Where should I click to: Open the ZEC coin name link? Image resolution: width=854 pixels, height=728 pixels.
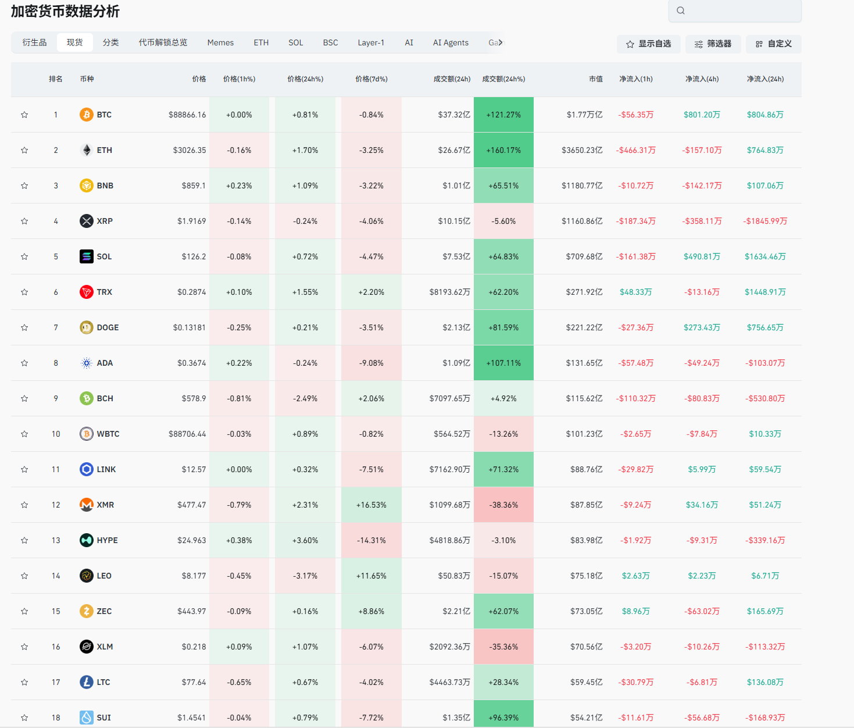point(104,611)
